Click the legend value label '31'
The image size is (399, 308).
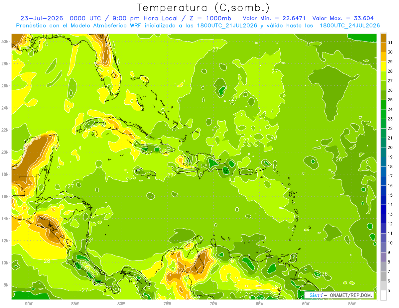point(390,43)
